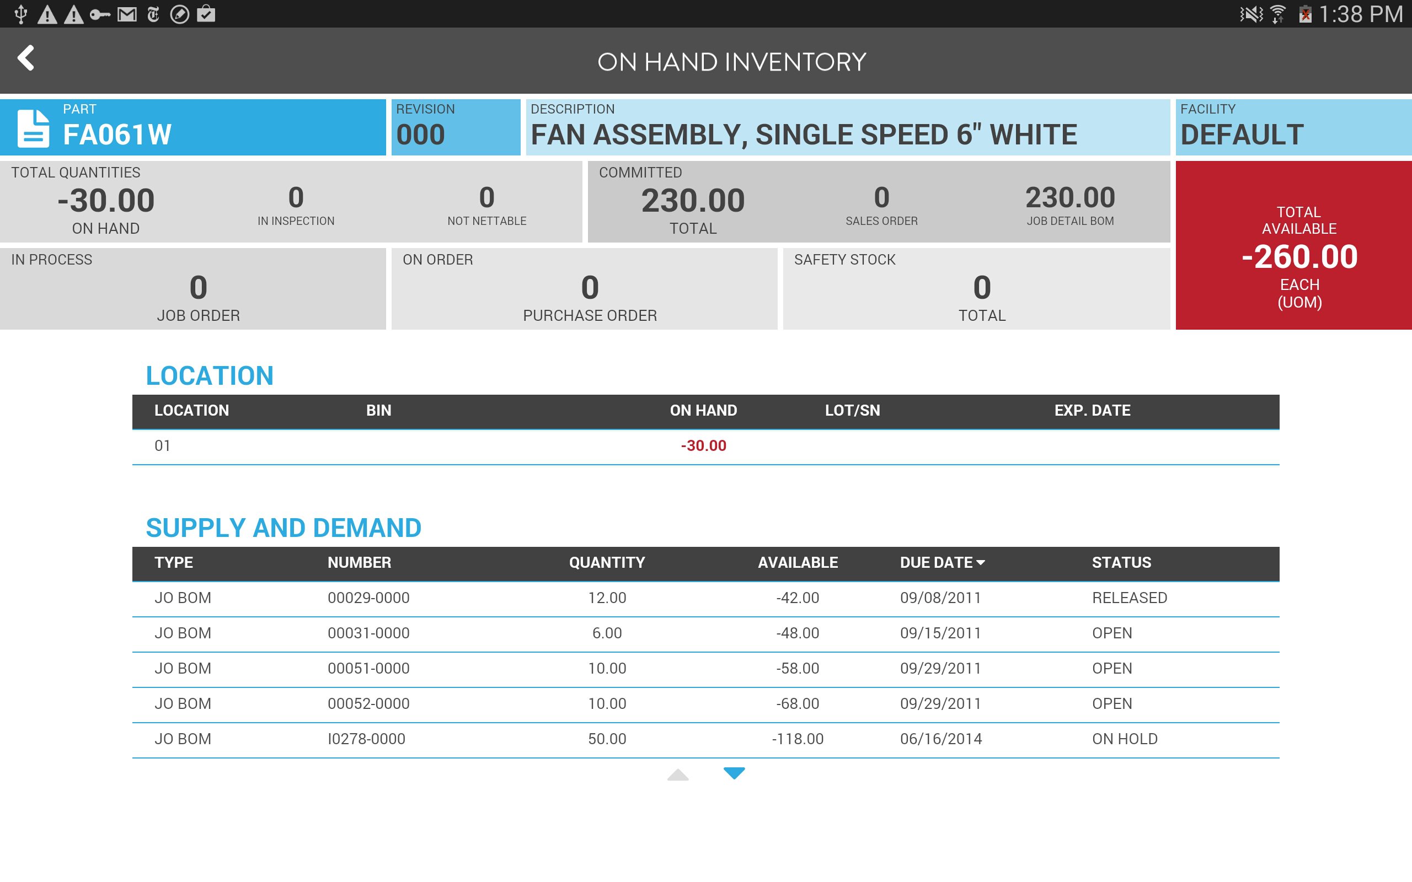1412x882 pixels.
Task: Tap the USB status bar icon
Action: 20,14
